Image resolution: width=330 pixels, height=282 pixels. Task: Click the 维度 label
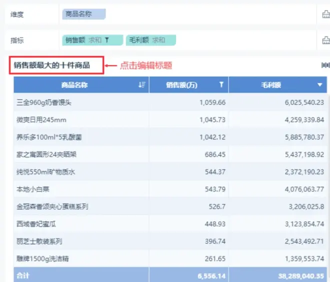(x=17, y=14)
